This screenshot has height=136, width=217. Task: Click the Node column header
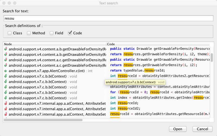pyautogui.click(x=54, y=44)
